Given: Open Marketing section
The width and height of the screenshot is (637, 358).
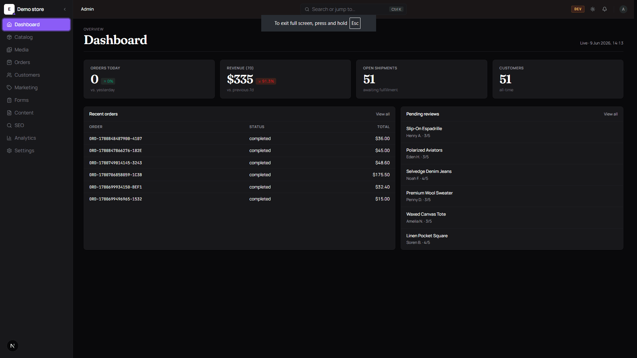Looking at the screenshot, I should click(x=37, y=88).
